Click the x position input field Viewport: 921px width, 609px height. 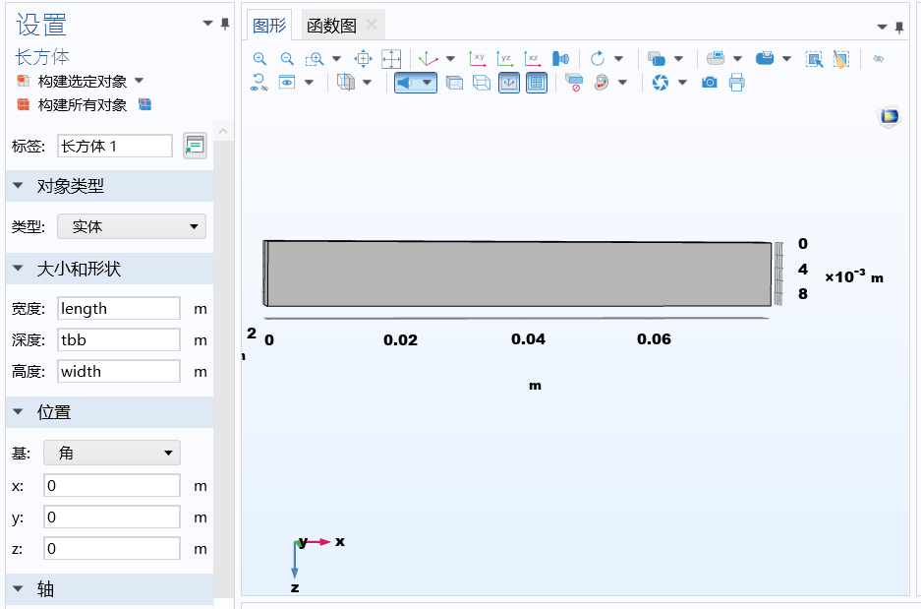[112, 486]
